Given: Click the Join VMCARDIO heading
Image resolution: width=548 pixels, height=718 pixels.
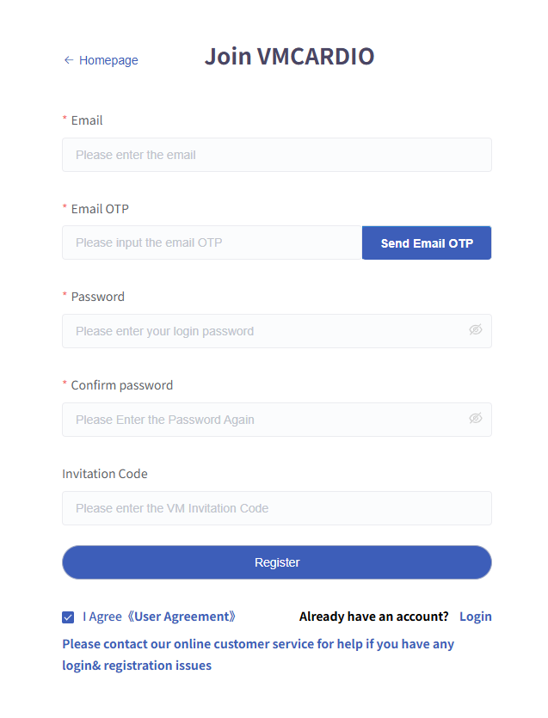Looking at the screenshot, I should tap(289, 57).
